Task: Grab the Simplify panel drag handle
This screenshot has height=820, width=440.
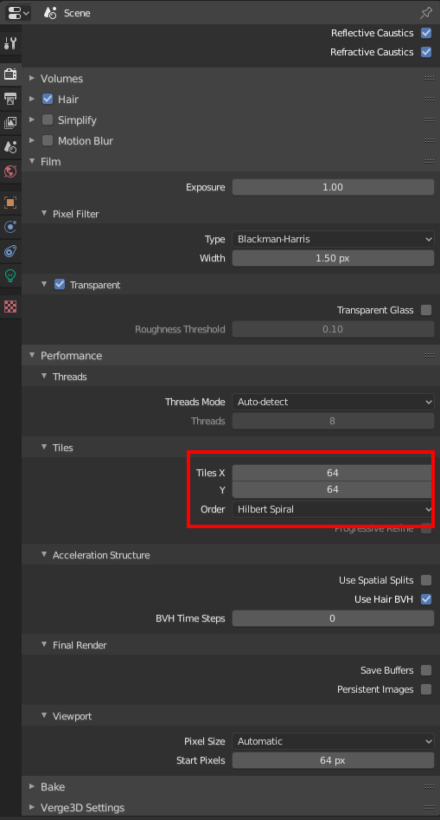Action: 430,119
